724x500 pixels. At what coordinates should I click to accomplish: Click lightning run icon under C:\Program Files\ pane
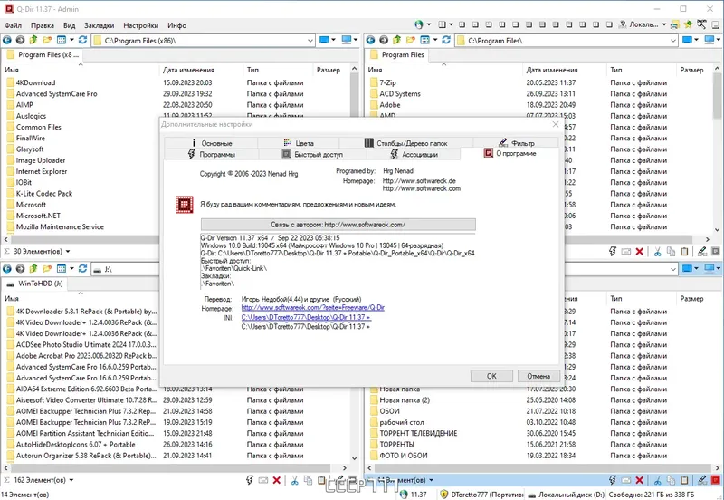point(613,252)
